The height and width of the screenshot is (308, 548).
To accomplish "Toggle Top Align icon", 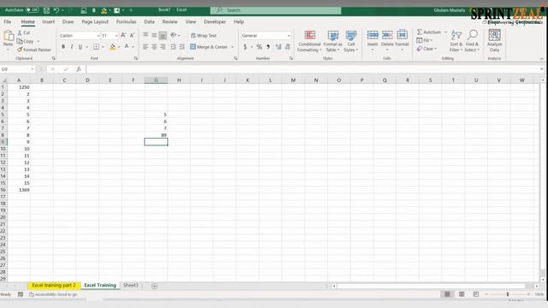I will pyautogui.click(x=146, y=35).
